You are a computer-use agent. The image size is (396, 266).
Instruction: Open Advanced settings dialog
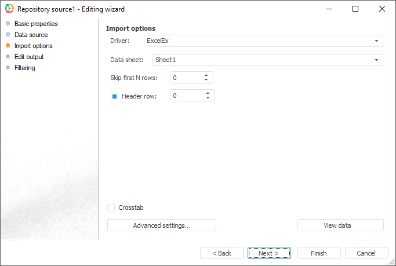[x=161, y=225]
